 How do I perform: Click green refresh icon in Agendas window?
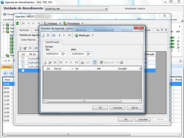click(x=17, y=23)
